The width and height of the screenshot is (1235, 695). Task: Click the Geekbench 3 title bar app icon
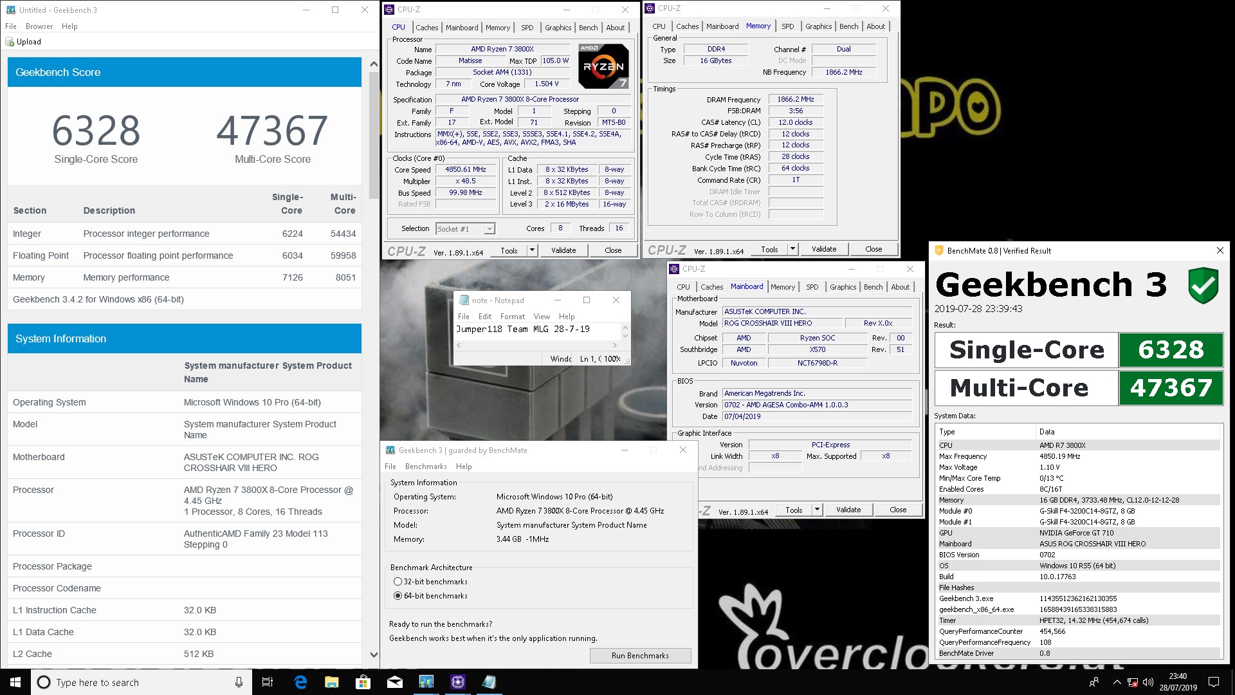(x=390, y=450)
